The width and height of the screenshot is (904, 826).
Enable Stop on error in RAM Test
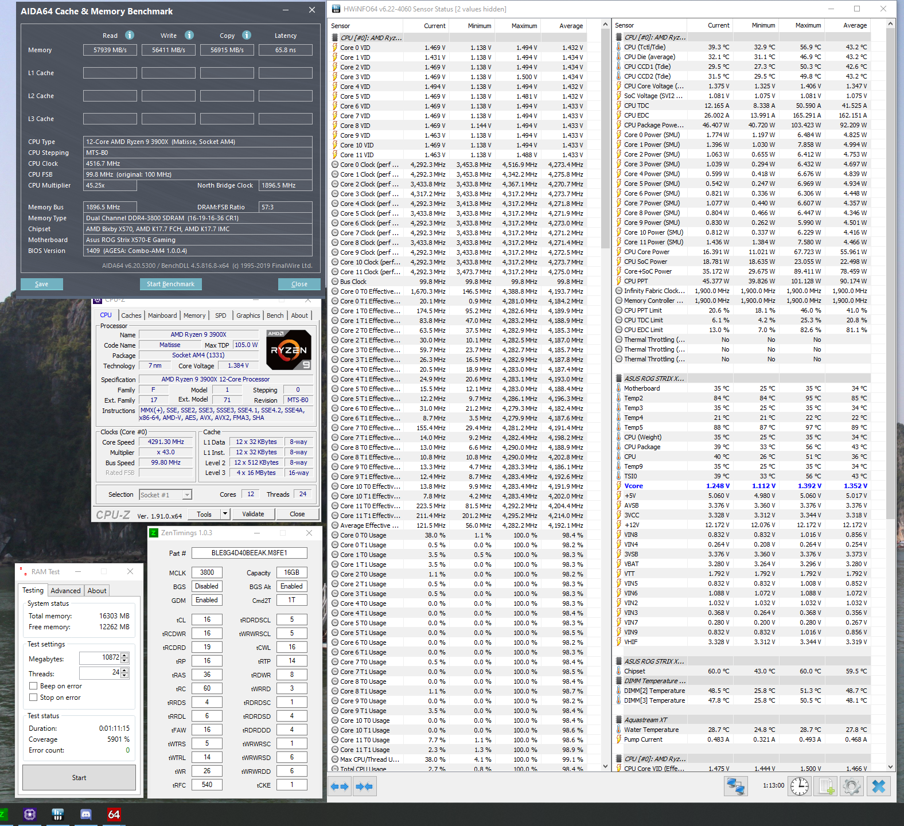(x=33, y=698)
